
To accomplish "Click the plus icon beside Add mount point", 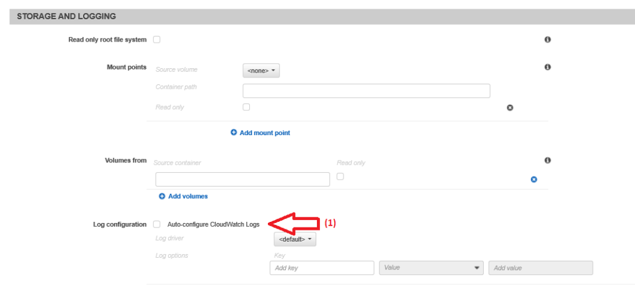I will tap(234, 133).
